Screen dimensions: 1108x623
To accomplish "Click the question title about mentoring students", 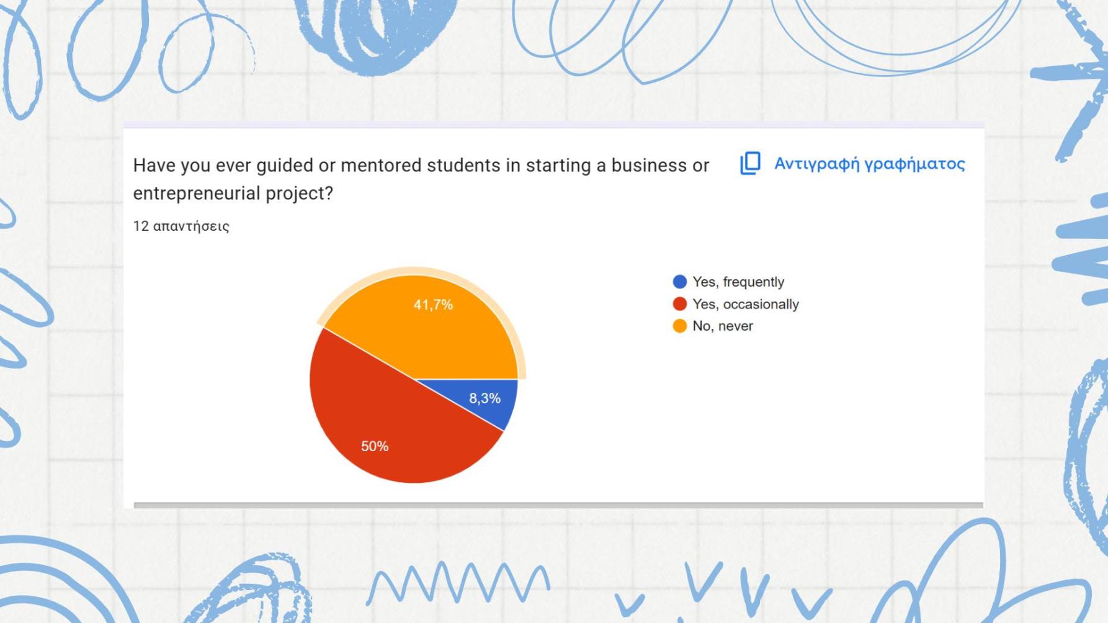I will click(x=421, y=179).
